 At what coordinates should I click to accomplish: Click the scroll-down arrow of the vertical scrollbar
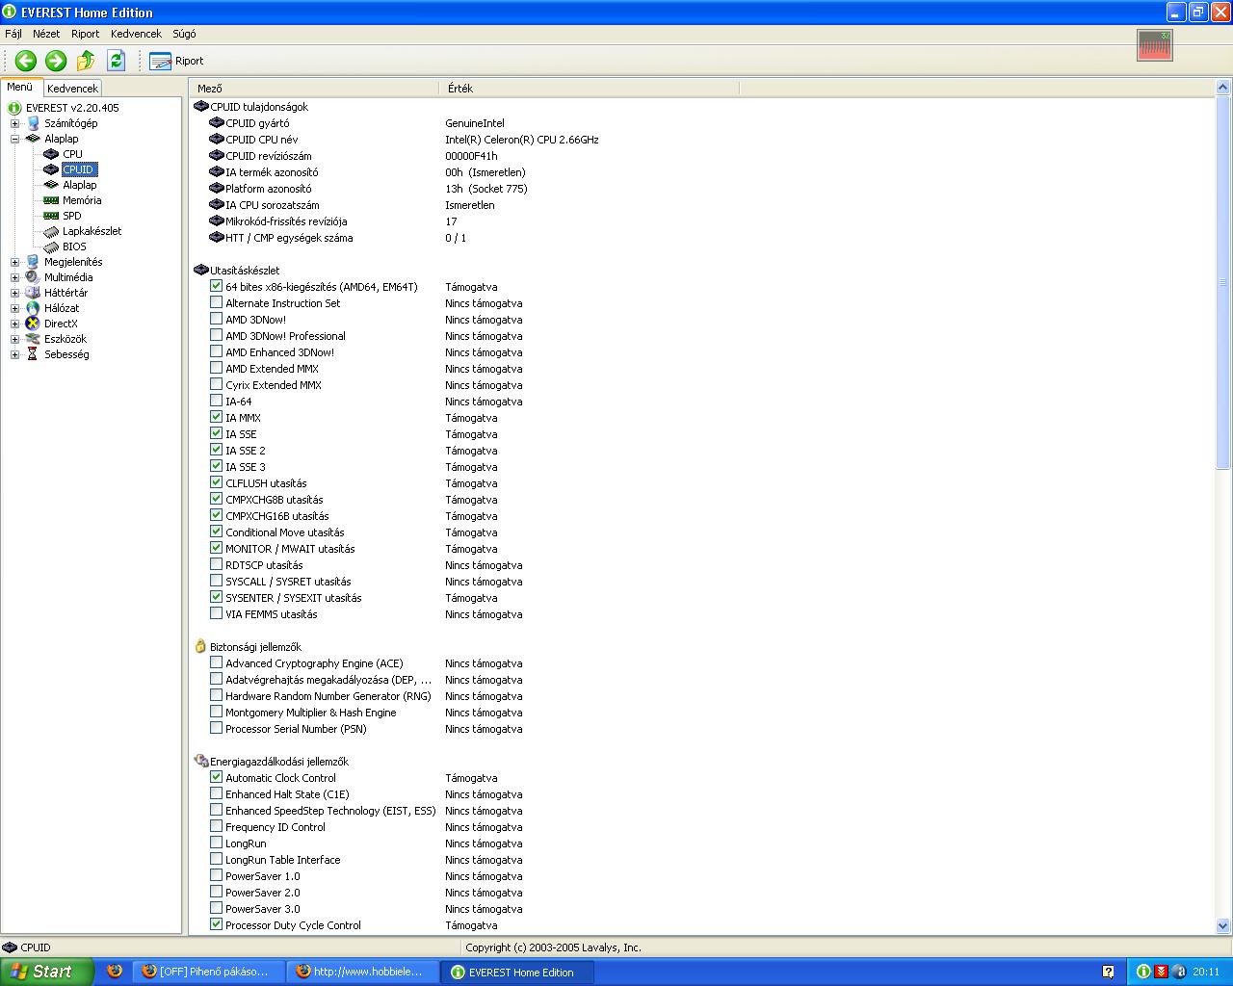pyautogui.click(x=1223, y=926)
